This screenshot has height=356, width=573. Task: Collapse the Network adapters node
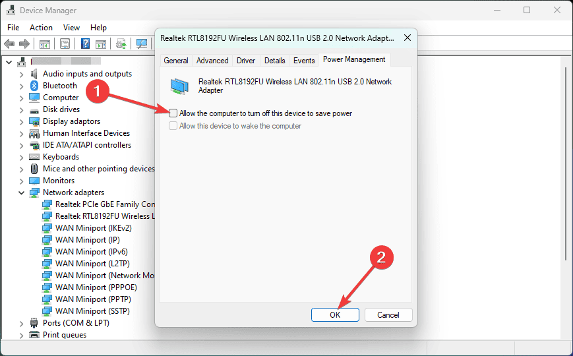point(21,193)
